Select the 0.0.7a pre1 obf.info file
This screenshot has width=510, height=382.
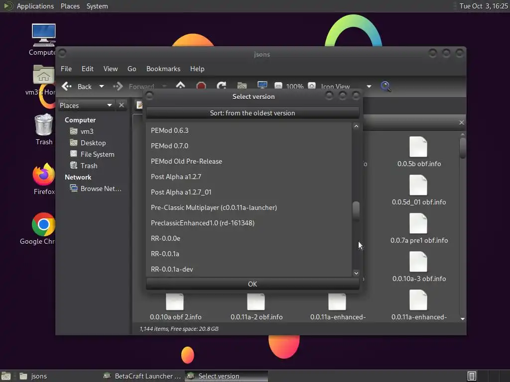[418, 229]
